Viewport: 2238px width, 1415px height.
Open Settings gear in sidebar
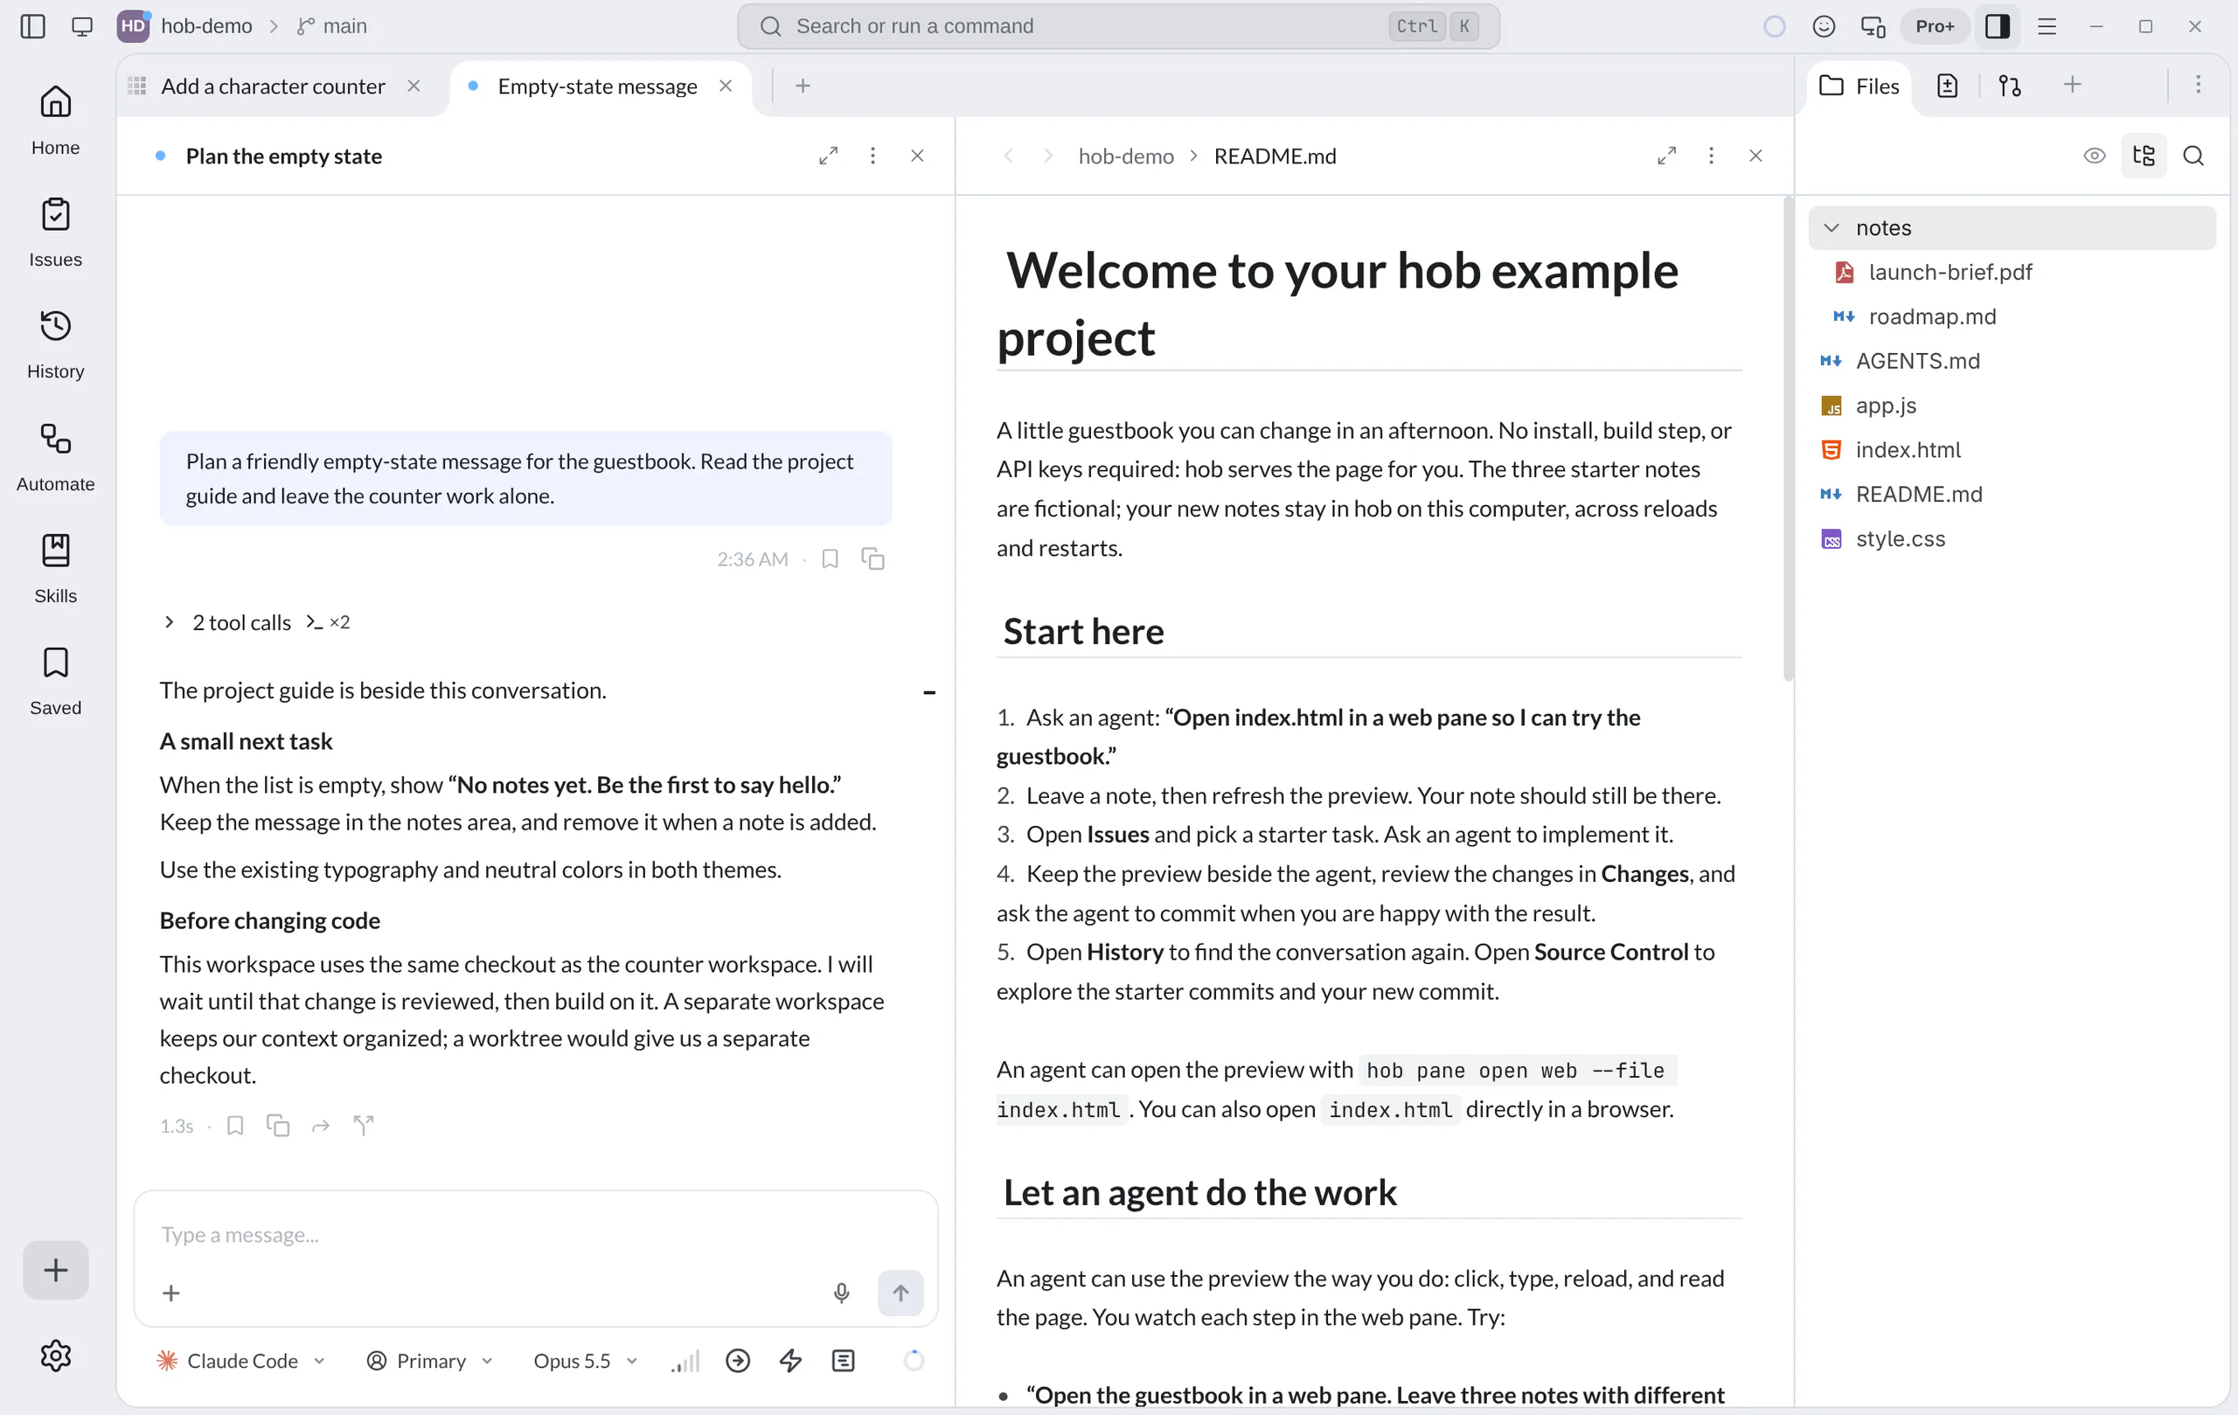[x=56, y=1355]
